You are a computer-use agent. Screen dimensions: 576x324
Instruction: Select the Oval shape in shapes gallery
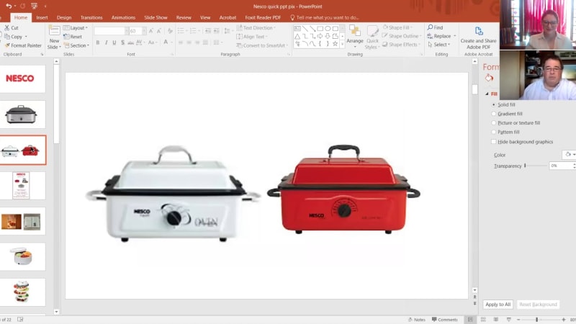tap(328, 28)
